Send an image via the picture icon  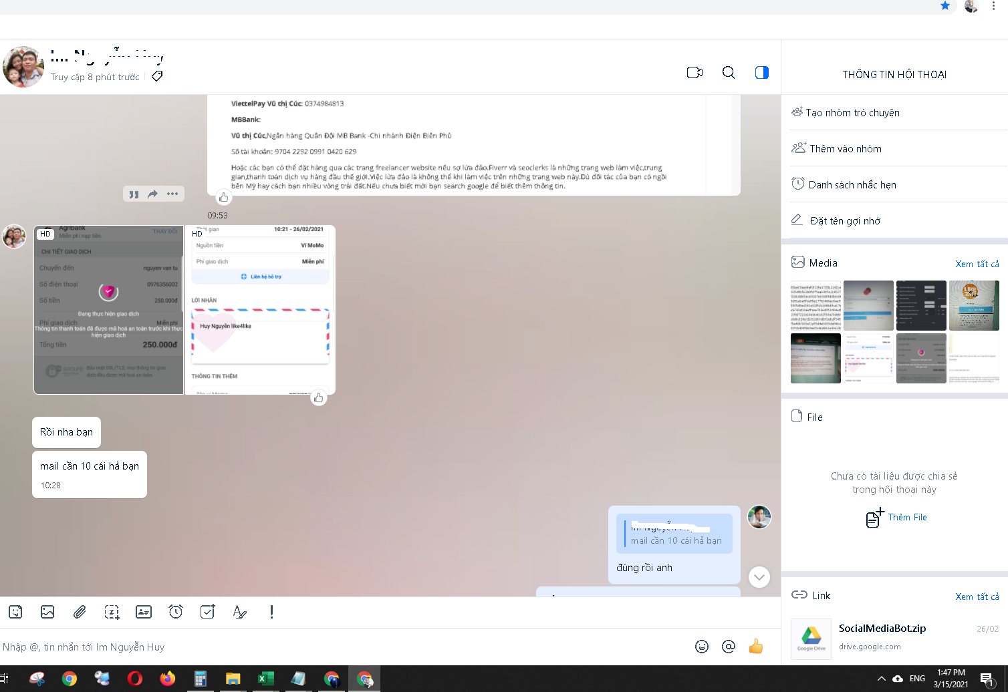coord(47,612)
